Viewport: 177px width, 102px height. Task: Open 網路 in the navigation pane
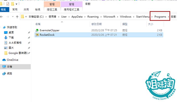pyautogui.click(x=9, y=74)
